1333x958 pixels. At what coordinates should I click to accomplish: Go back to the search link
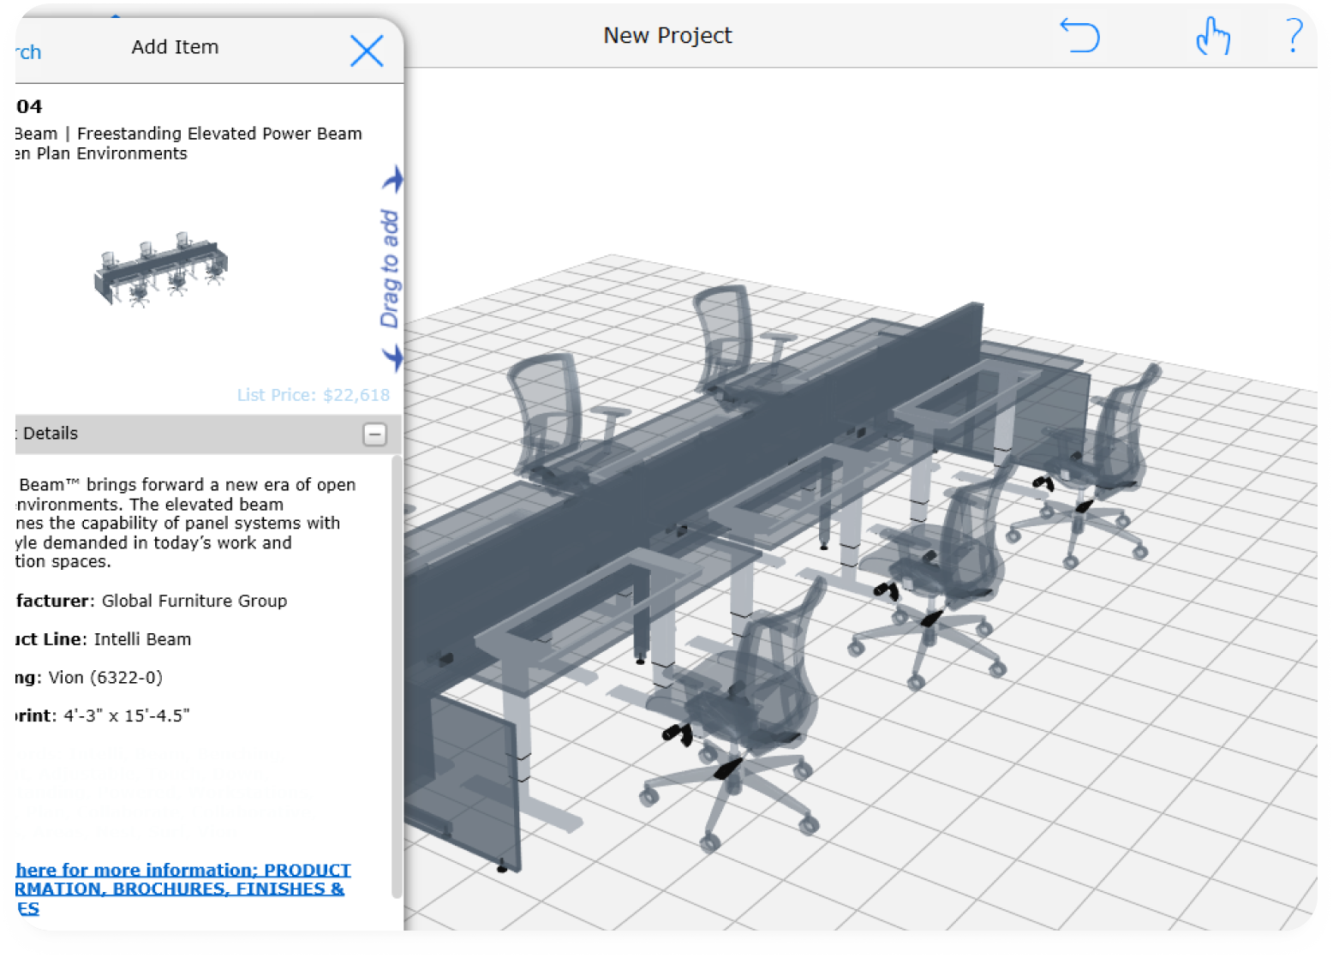[x=28, y=52]
